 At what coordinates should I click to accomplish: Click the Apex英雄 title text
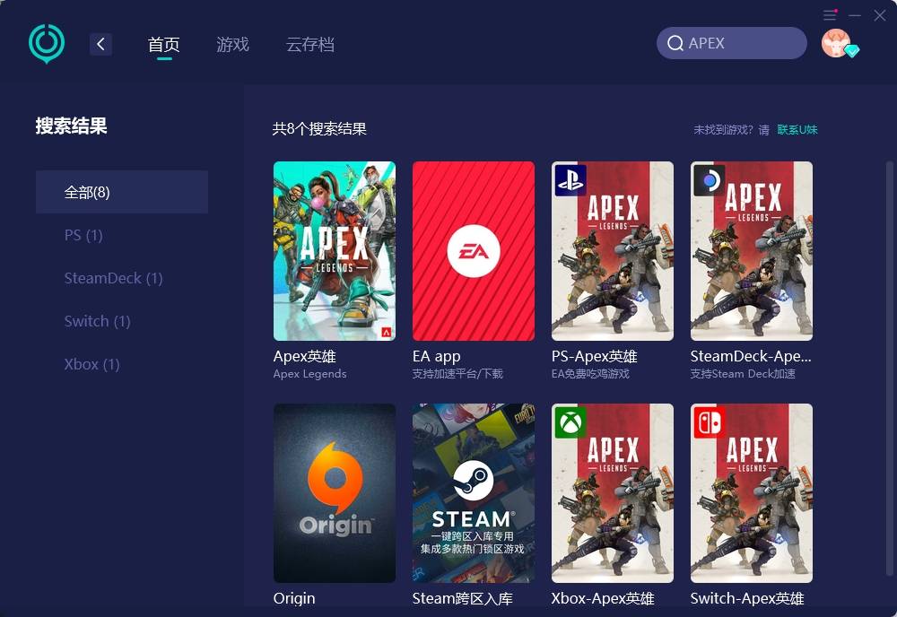[x=304, y=356]
